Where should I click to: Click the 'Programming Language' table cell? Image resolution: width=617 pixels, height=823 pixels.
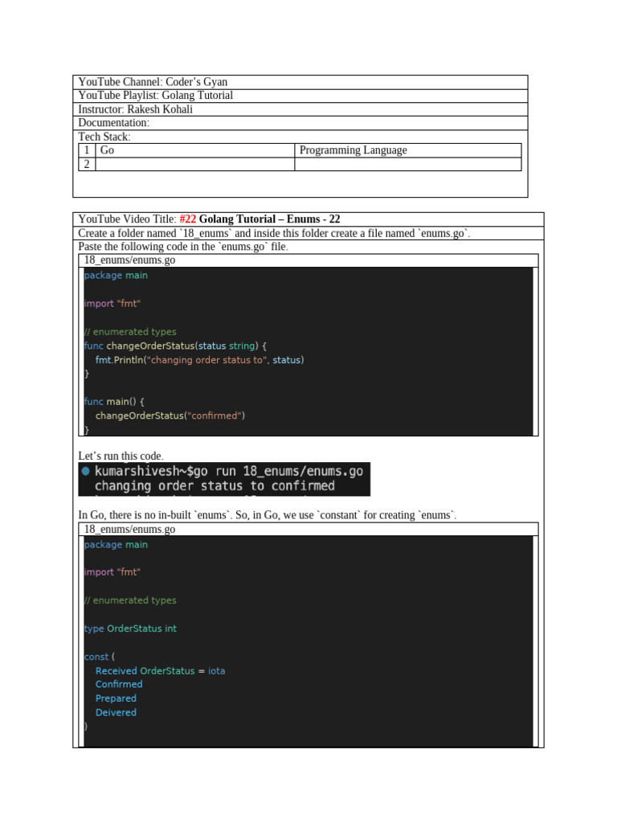407,150
